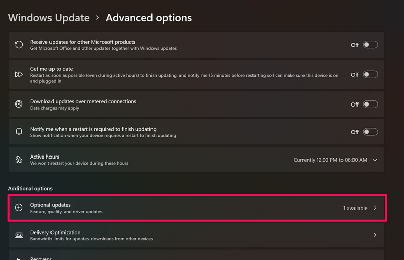This screenshot has height=260, width=404.
Task: Expand the Active hours chevron
Action: click(375, 160)
